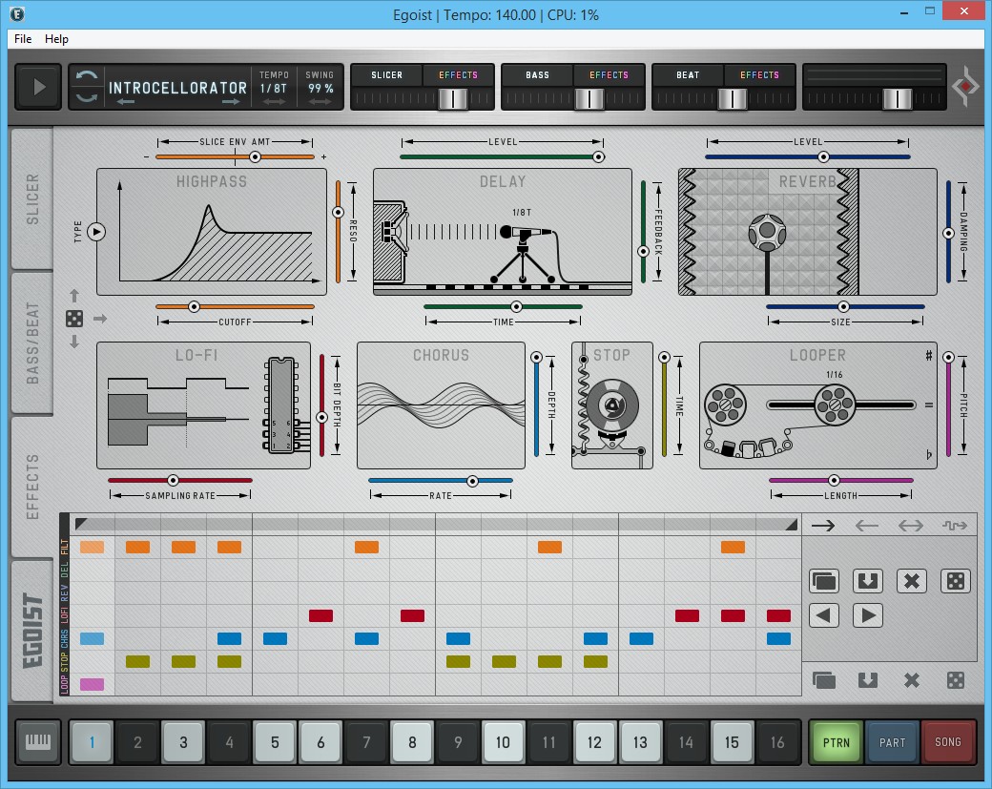Image resolution: width=992 pixels, height=789 pixels.
Task: Select pattern slot 16
Action: click(x=777, y=742)
